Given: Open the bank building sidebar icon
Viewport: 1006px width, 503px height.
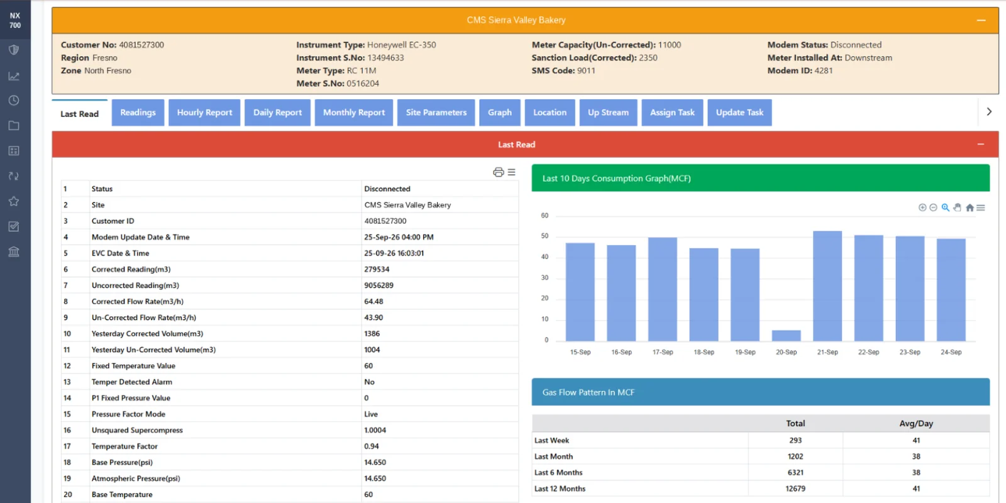Looking at the screenshot, I should (14, 251).
